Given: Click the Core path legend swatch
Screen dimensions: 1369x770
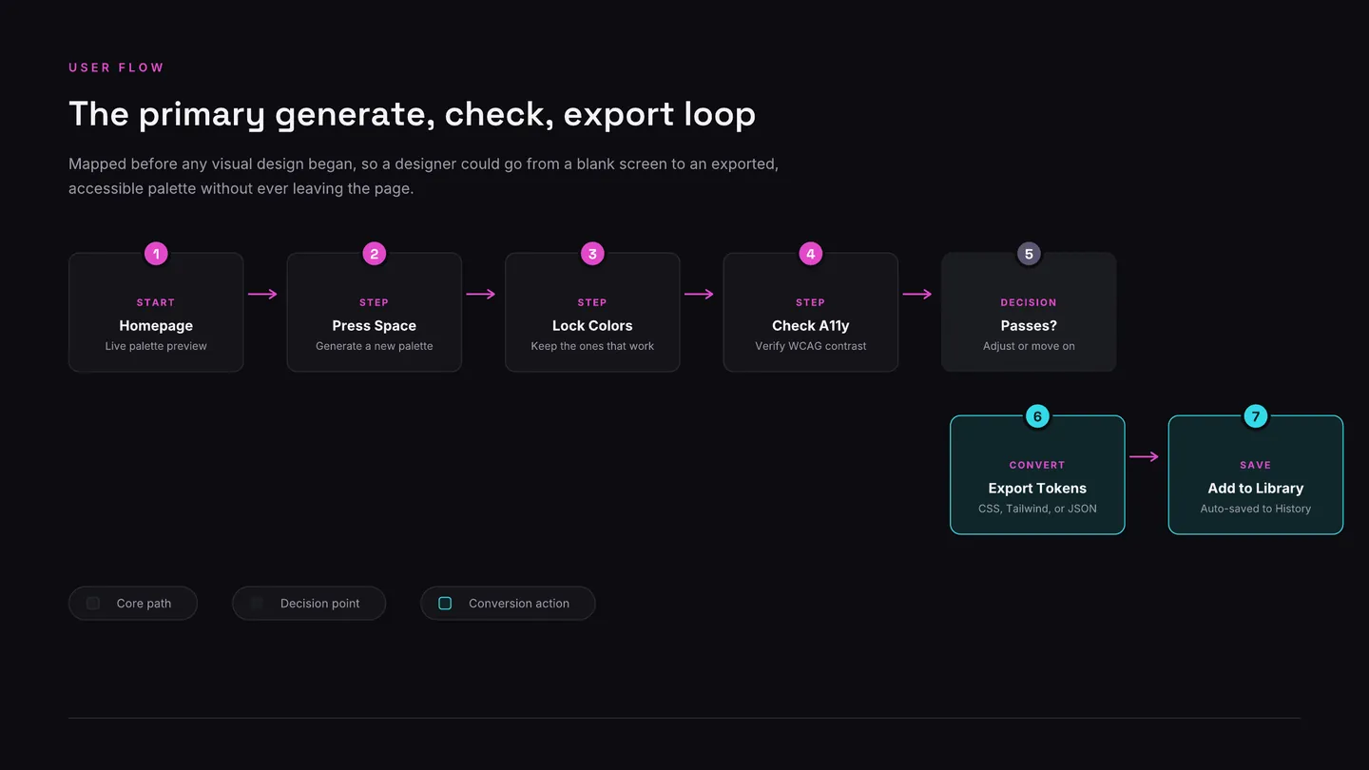Looking at the screenshot, I should point(93,604).
